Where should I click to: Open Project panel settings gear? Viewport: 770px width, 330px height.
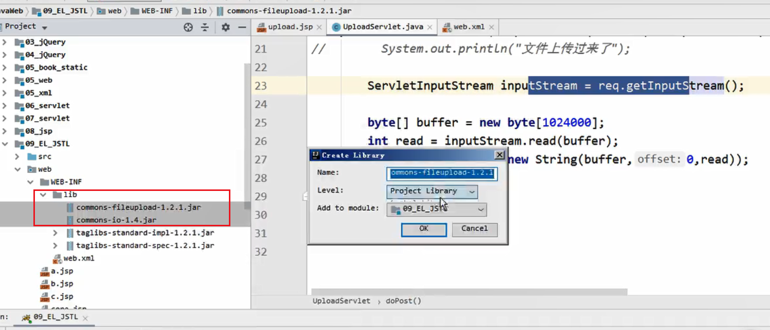(225, 27)
